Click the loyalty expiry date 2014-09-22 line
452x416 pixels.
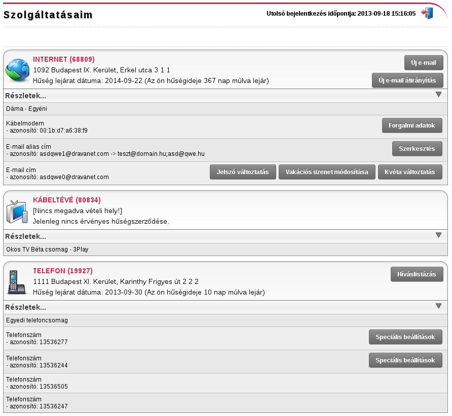[x=151, y=81]
